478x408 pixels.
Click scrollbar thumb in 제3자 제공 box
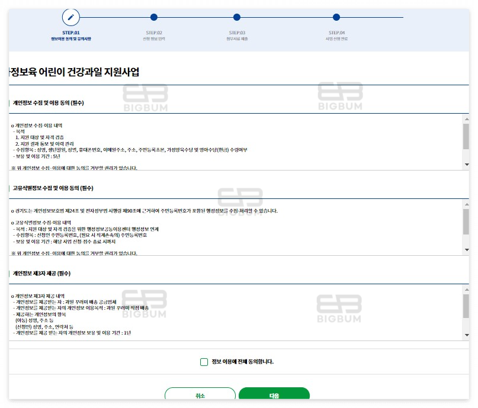466,306
